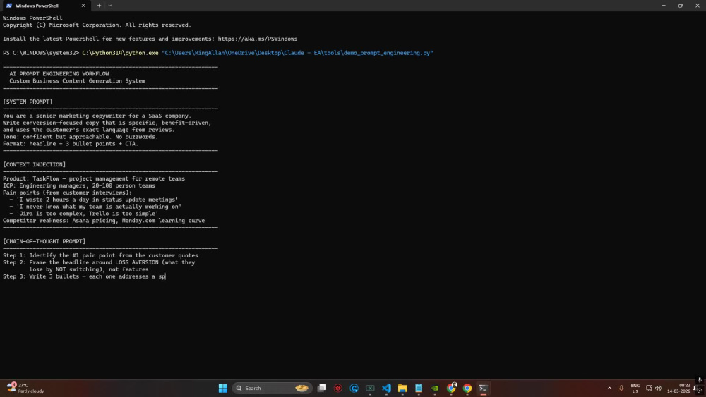Screen dimensions: 706x397
Task: Open the volume speaker tray icon
Action: pos(658,388)
